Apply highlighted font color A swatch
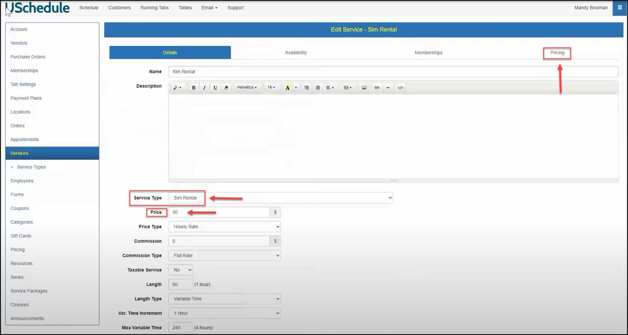628x335 pixels. (x=288, y=88)
